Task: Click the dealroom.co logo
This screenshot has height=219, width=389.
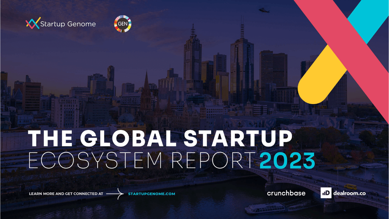Action: [343, 193]
